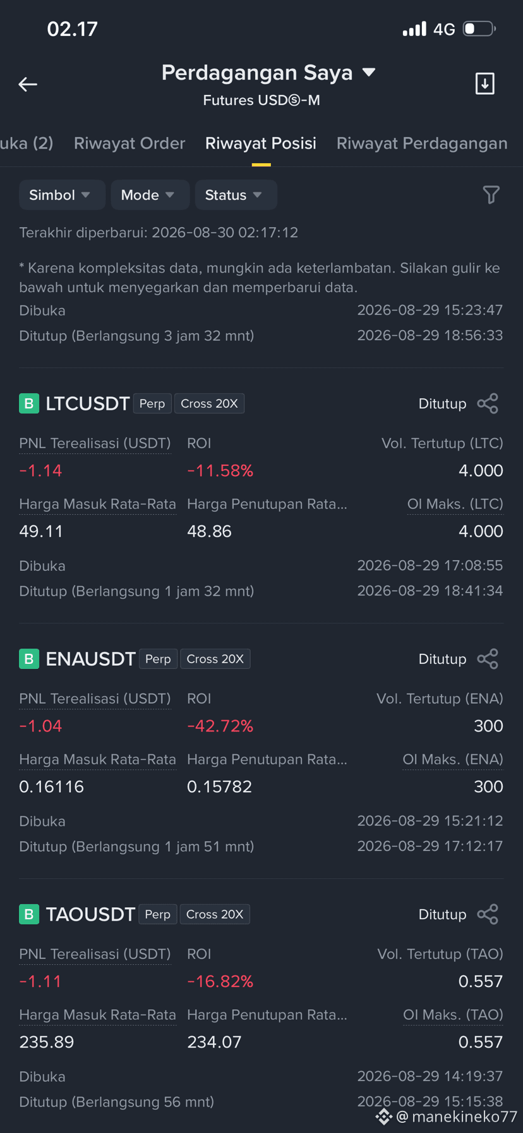This screenshot has width=523, height=1133.
Task: Tap the download export icon
Action: click(484, 83)
